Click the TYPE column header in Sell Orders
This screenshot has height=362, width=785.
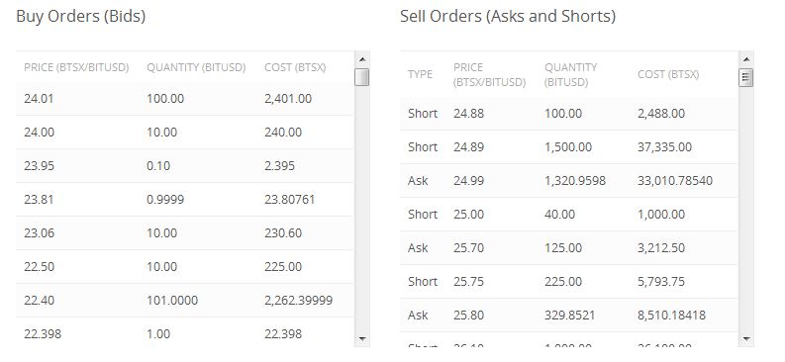pos(420,74)
